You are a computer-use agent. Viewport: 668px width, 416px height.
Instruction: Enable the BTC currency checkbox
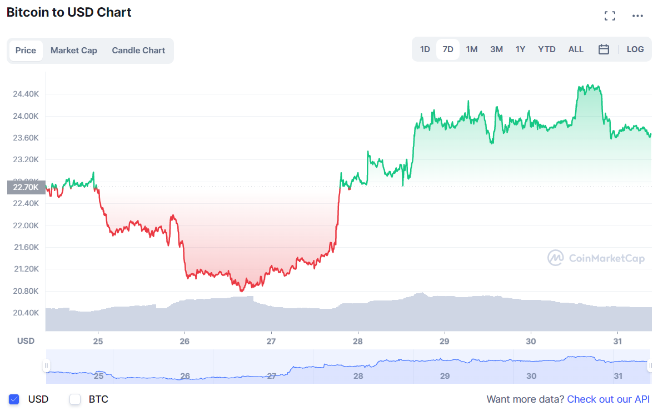(75, 399)
